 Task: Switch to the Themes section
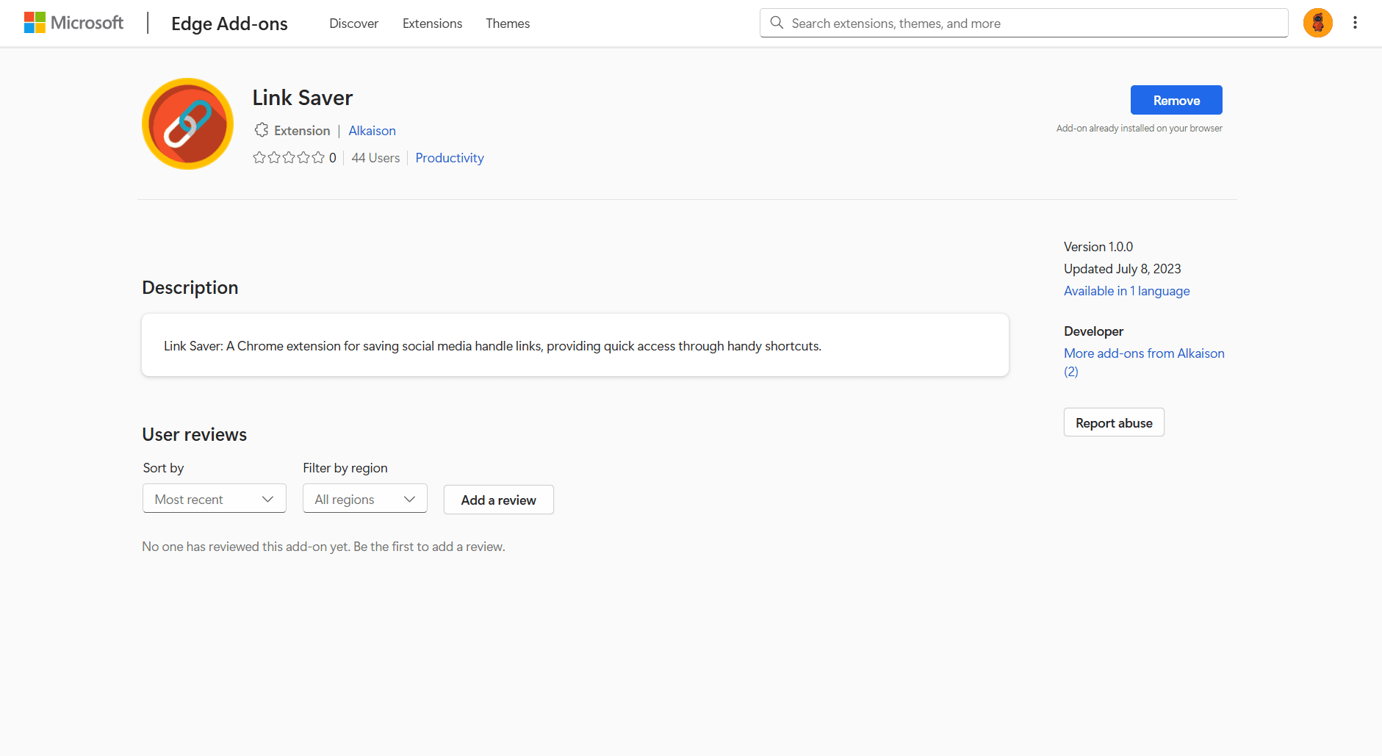point(508,24)
